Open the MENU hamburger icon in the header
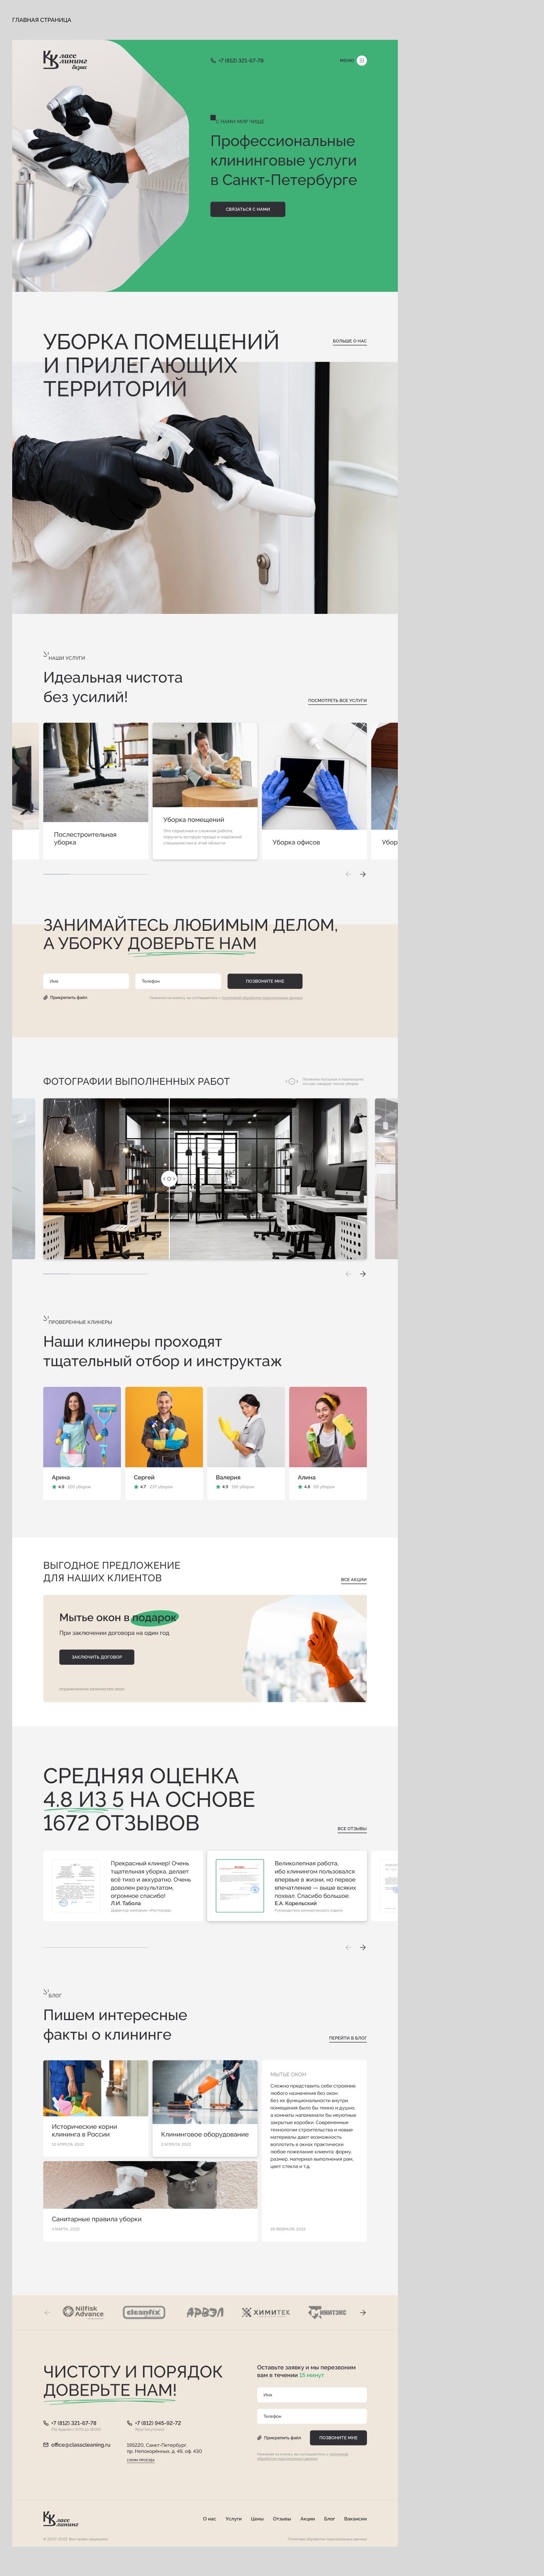544x2576 pixels. coord(362,60)
